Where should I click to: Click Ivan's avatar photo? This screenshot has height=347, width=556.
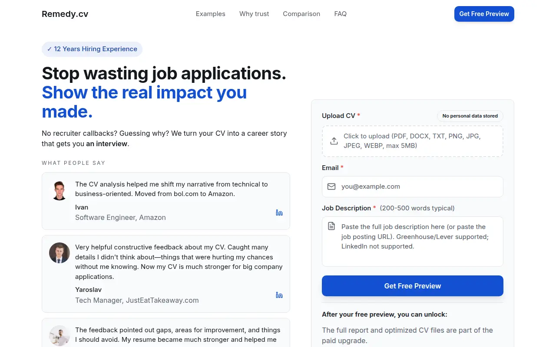[60, 190]
